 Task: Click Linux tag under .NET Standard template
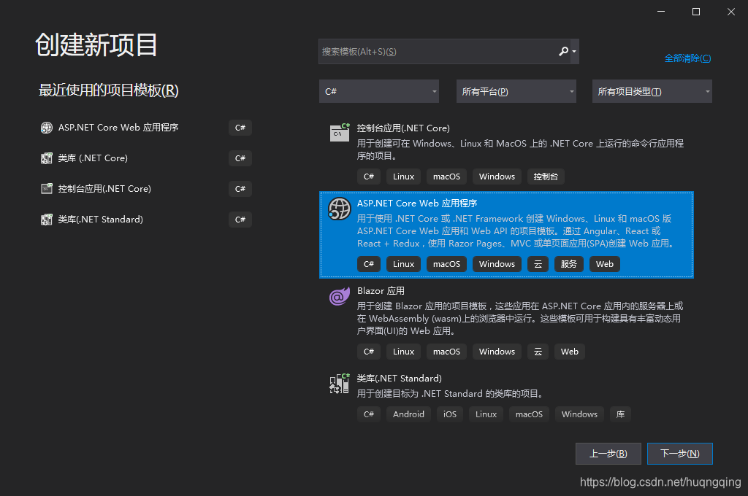pos(486,414)
